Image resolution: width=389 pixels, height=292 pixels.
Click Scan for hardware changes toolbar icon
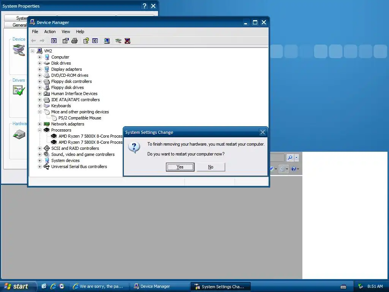107,41
